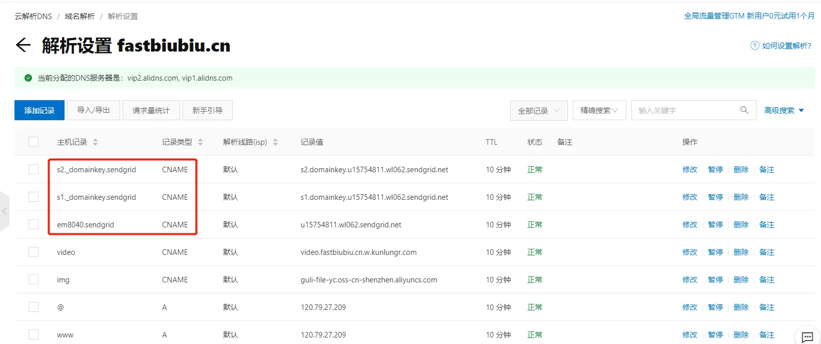This screenshot has height=344, width=821.
Task: Click 备注 for em8040.sendgrid record
Action: (766, 225)
